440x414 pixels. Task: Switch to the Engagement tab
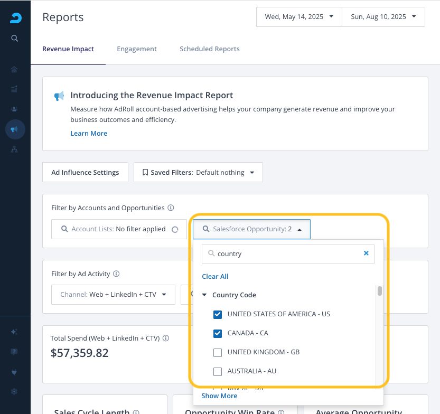pos(137,49)
